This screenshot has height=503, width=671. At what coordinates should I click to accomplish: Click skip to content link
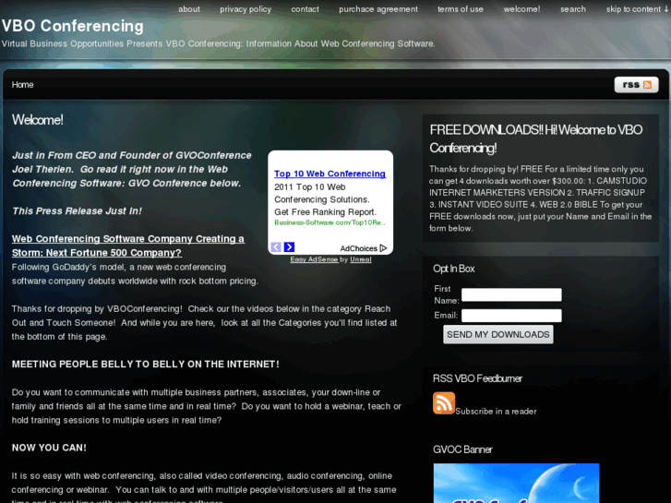tap(637, 9)
